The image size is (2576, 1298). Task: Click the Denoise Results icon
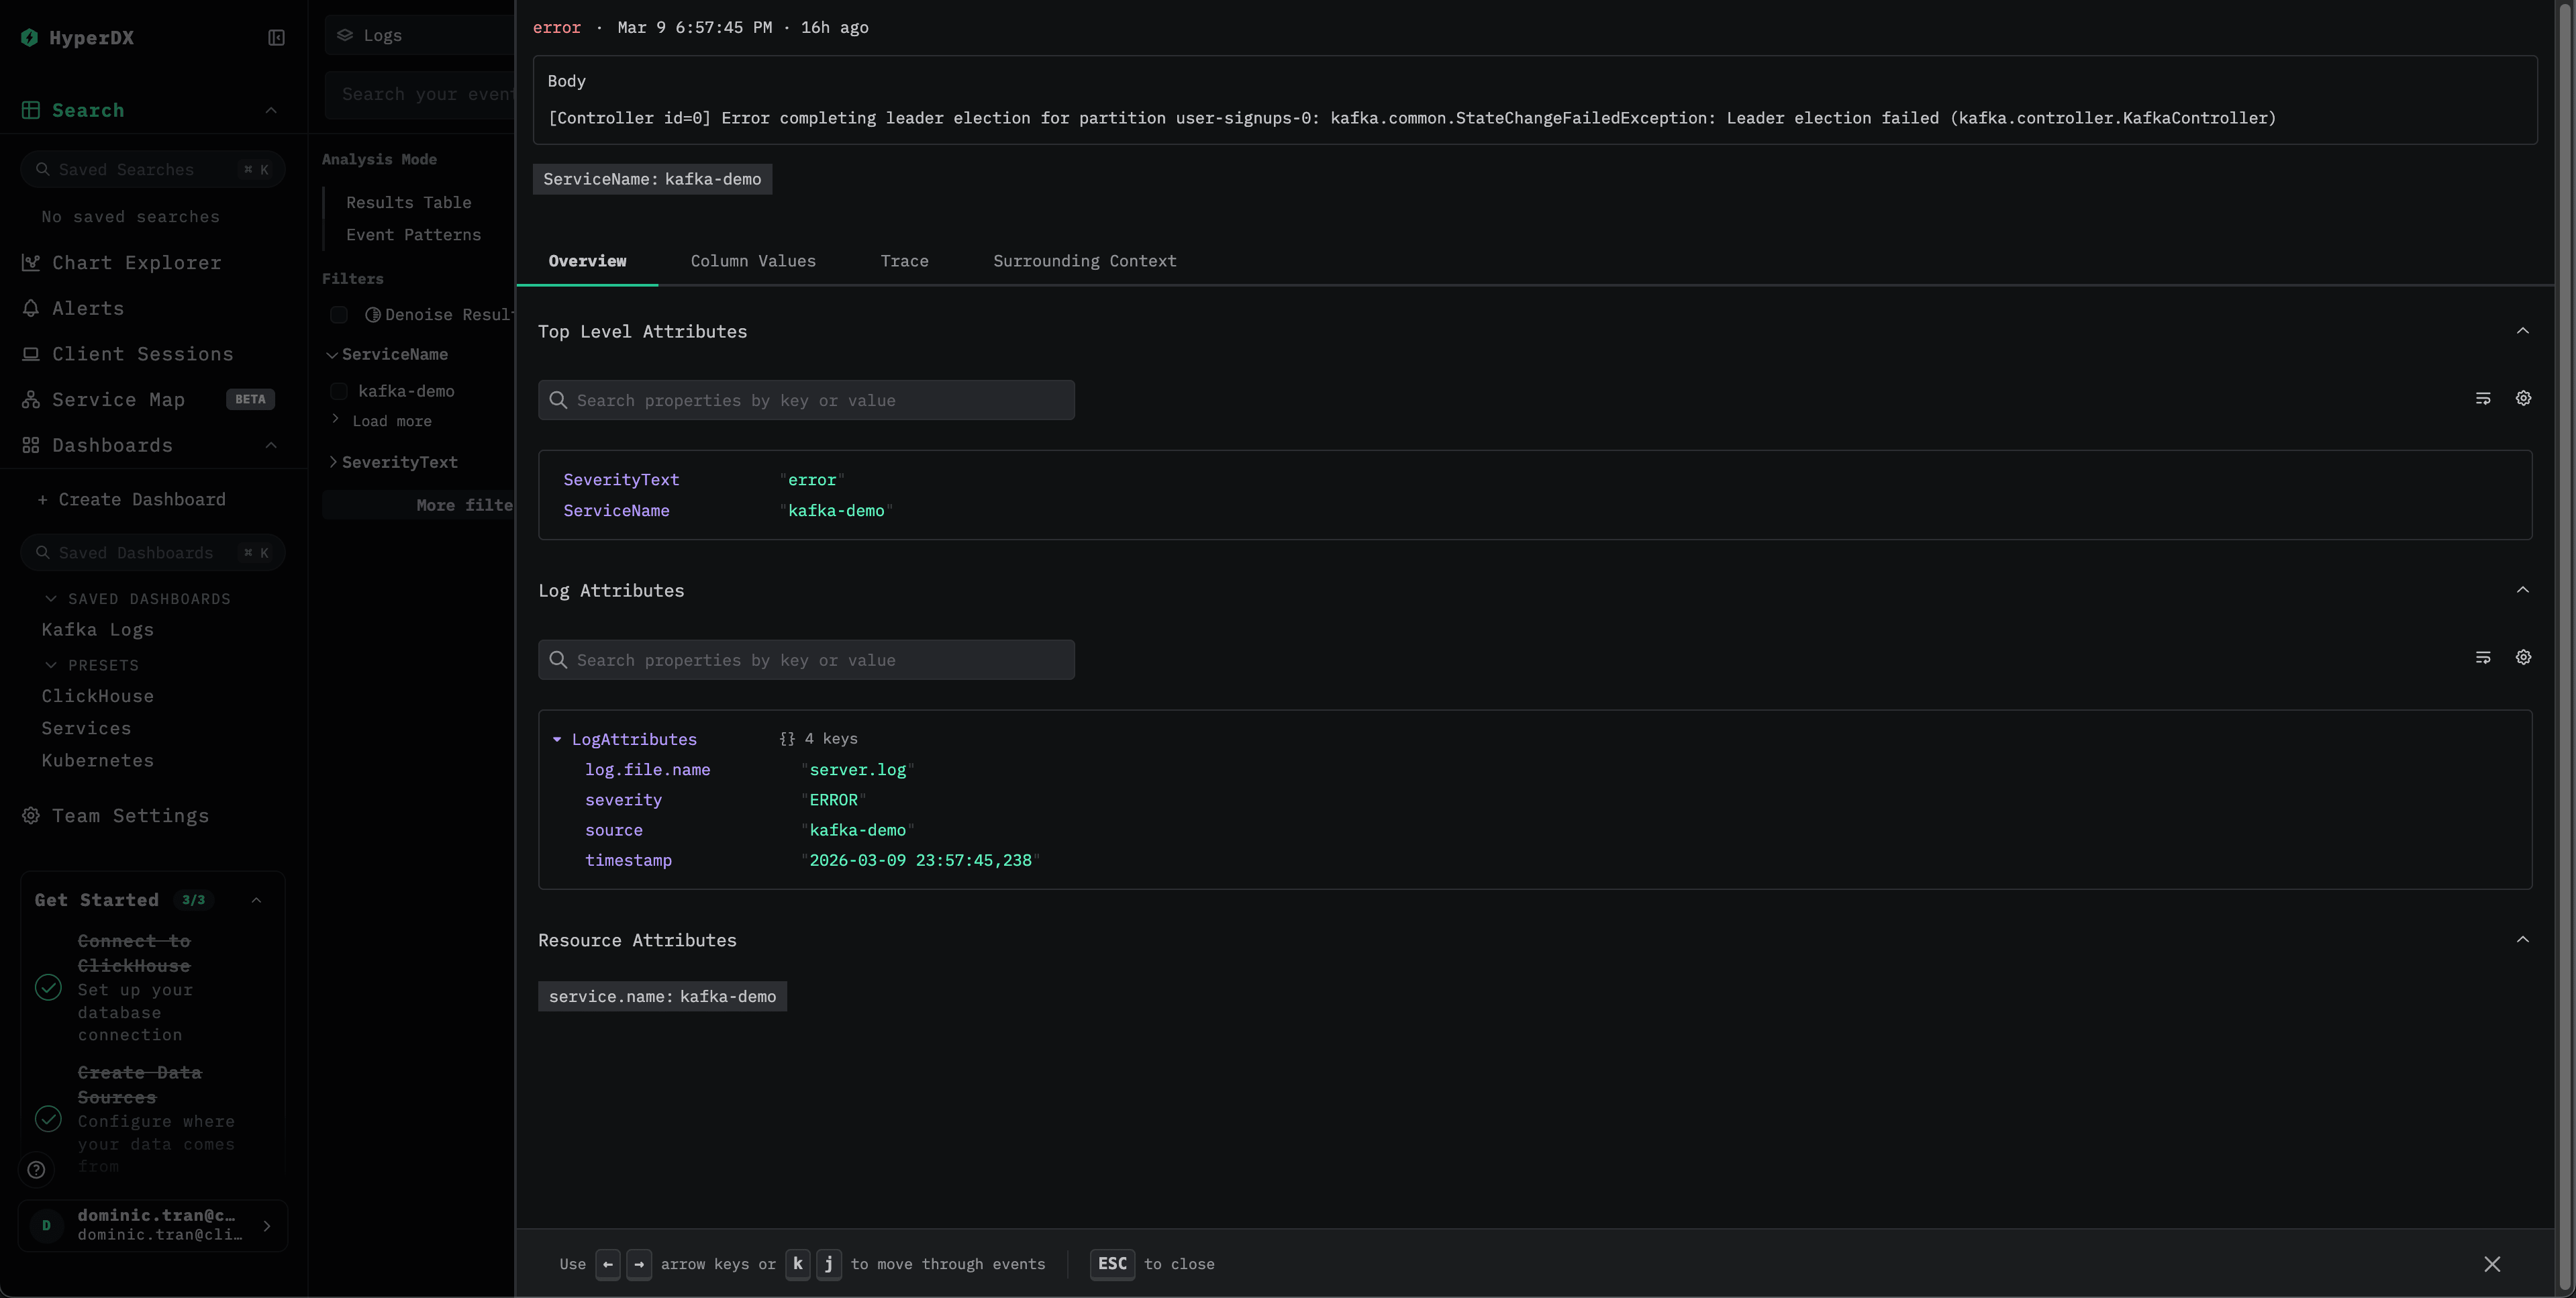pyautogui.click(x=373, y=315)
